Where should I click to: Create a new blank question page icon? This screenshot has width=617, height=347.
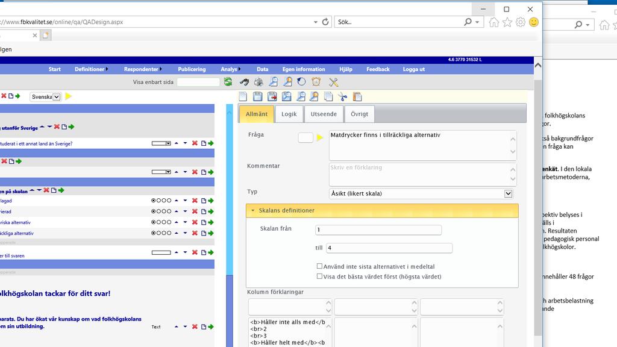point(243,96)
